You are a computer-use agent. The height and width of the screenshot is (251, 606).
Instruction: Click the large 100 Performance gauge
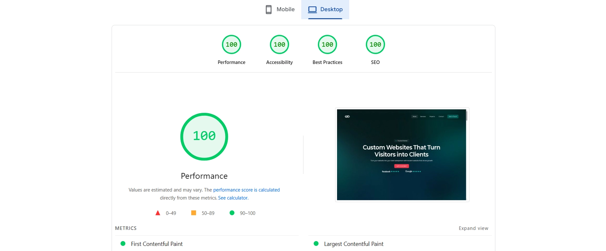204,137
